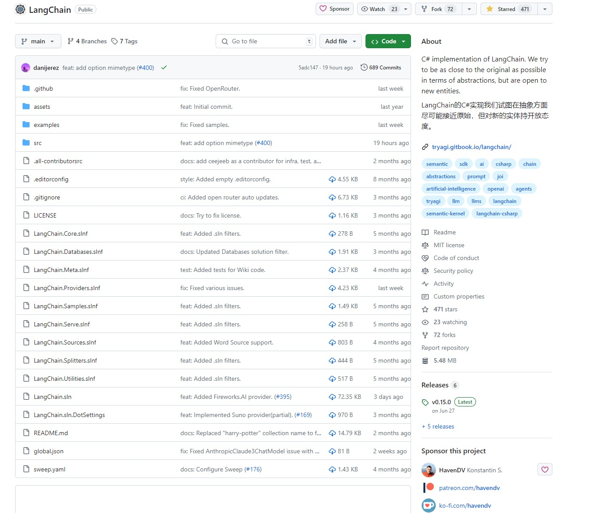The width and height of the screenshot is (590, 513).
Task: Click the LangChain repository logo avatar
Action: coord(20,9)
